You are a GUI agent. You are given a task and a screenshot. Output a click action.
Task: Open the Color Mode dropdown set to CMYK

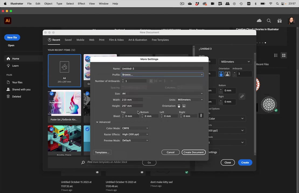(135, 128)
